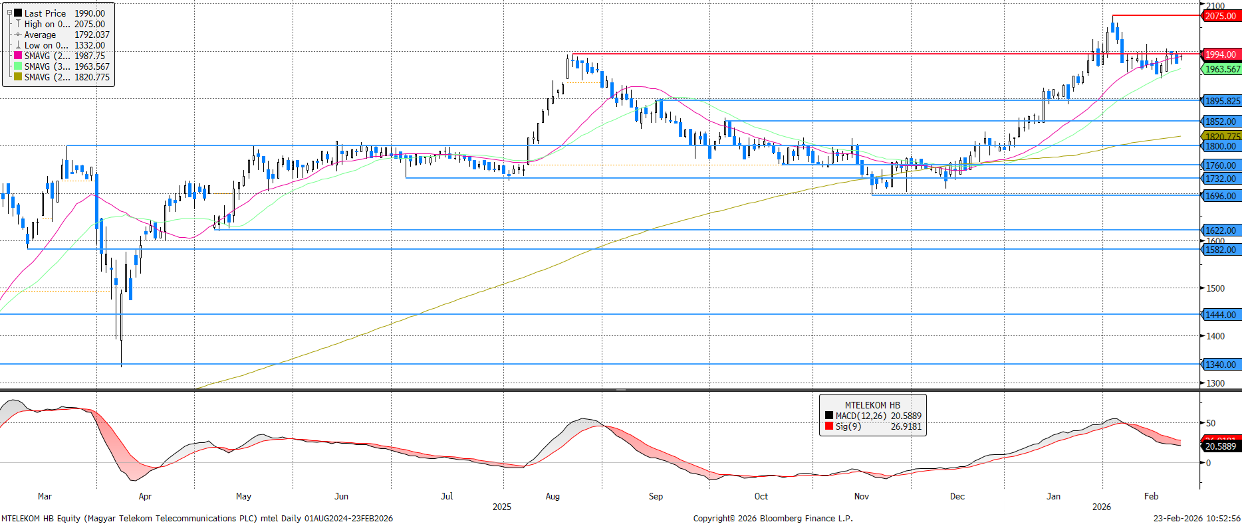Viewport: 1242px width, 524px height.
Task: Click the 1444.00 price level tag
Action: (x=1221, y=315)
